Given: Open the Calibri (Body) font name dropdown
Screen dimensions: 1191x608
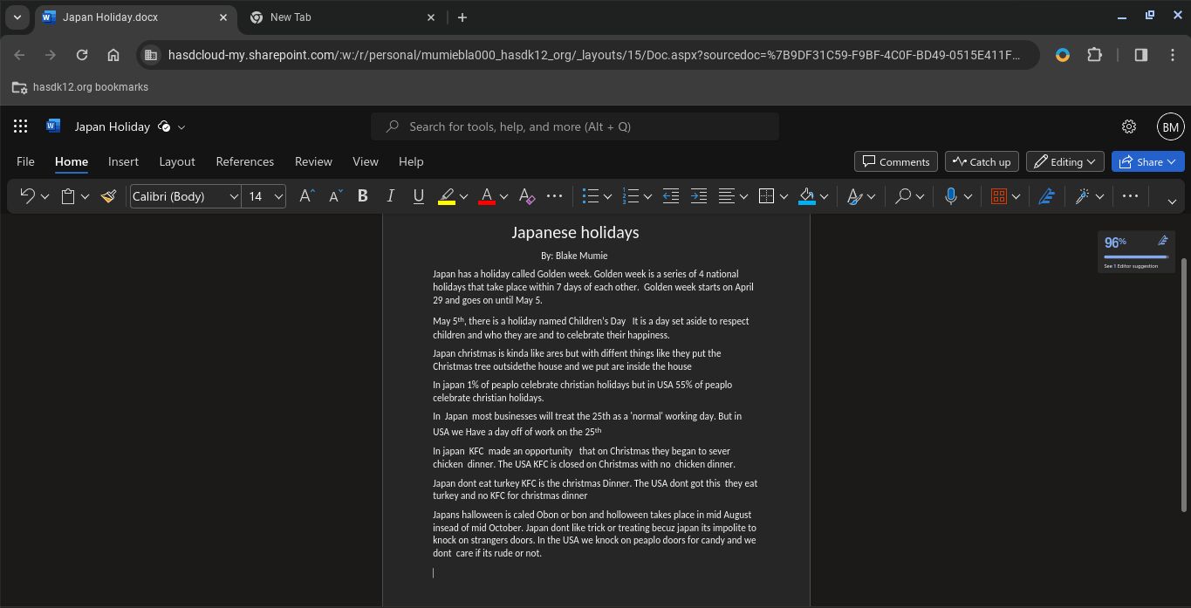Looking at the screenshot, I should pos(185,196).
